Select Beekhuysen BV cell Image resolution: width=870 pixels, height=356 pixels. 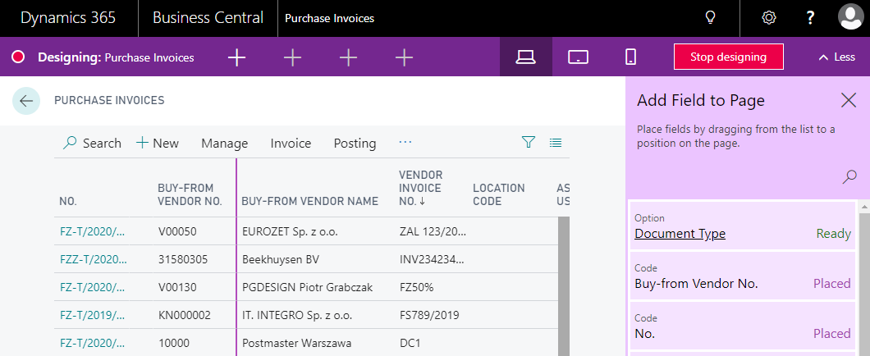[281, 259]
